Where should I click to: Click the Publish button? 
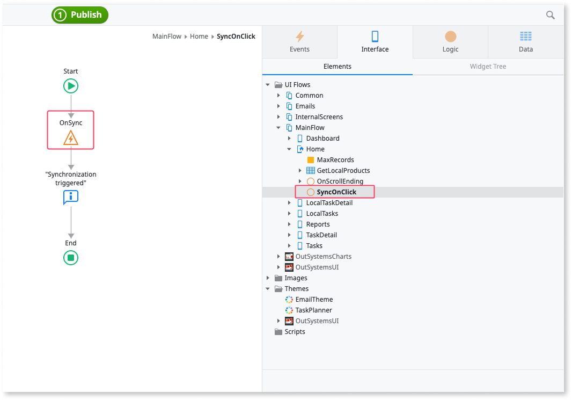click(79, 15)
